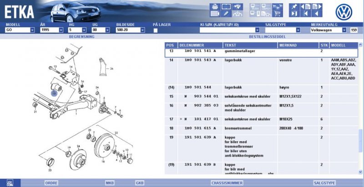Click the LexCom logo in bottom bar
Screen dimensions: 364x187
click(x=4, y=182)
